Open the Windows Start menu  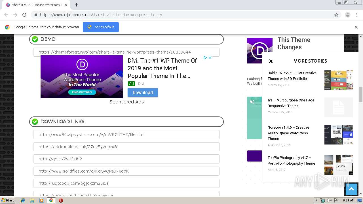point(8,200)
